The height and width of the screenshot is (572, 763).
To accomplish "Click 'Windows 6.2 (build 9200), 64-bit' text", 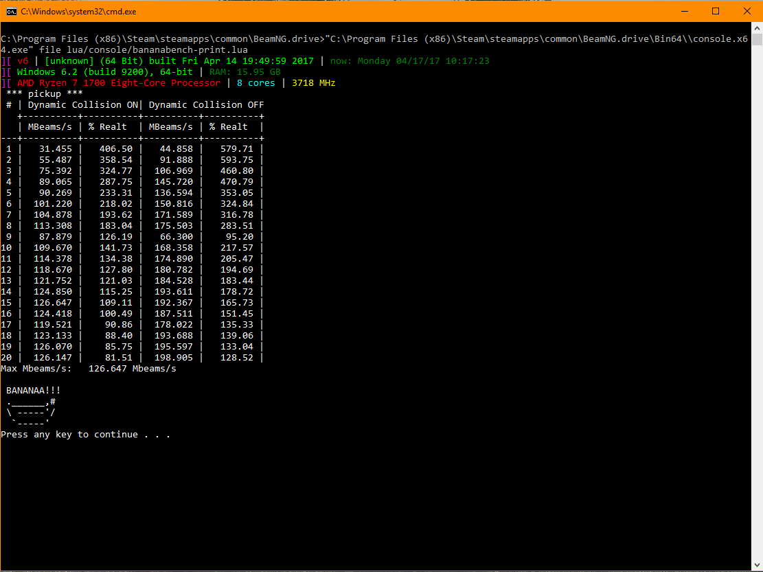I will (104, 72).
